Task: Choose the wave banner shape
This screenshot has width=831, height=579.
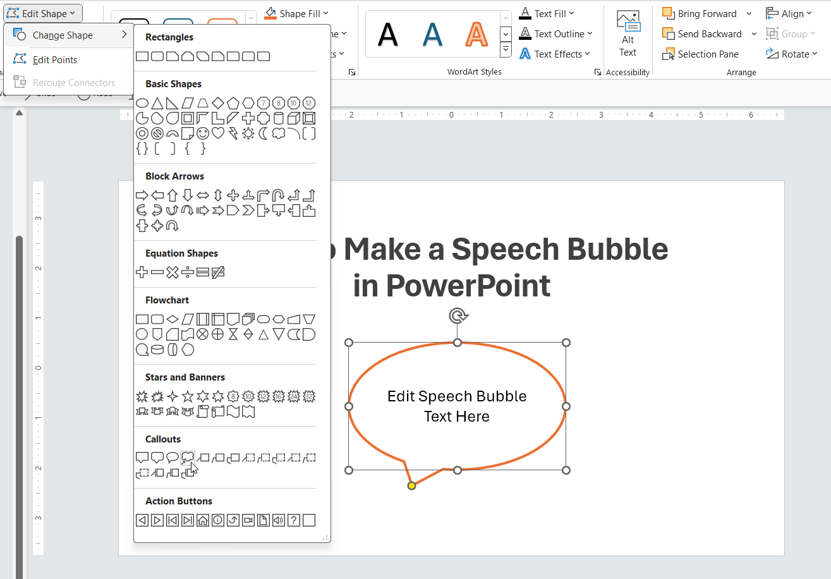Action: coord(233,411)
